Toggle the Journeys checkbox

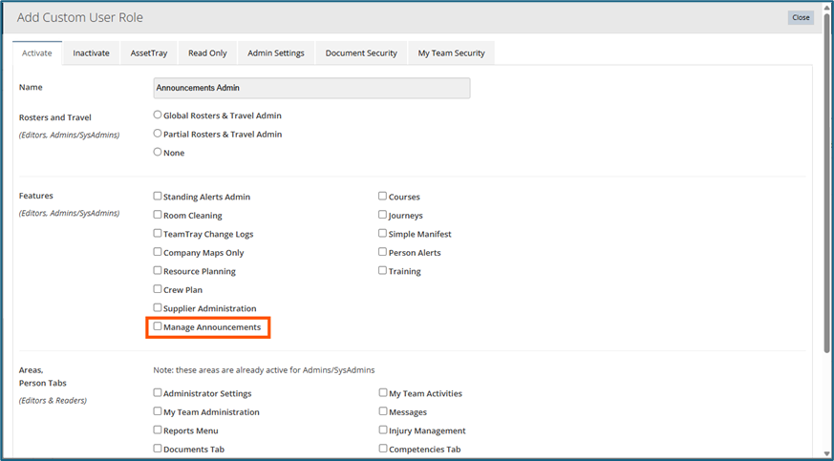[383, 215]
